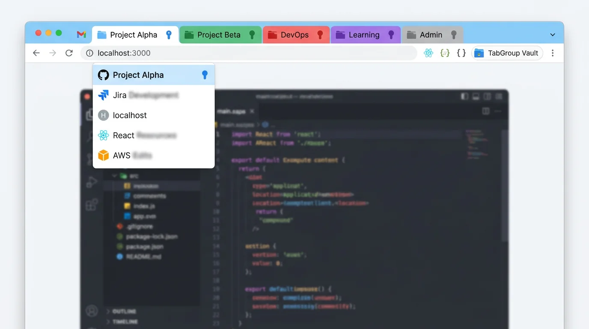589x329 pixels.
Task: Open the Chrome three-dot menu
Action: pyautogui.click(x=553, y=53)
